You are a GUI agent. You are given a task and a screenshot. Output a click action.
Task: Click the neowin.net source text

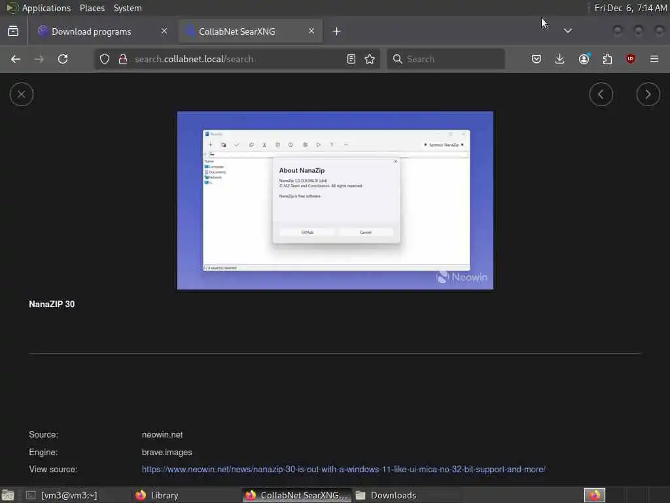tap(162, 435)
